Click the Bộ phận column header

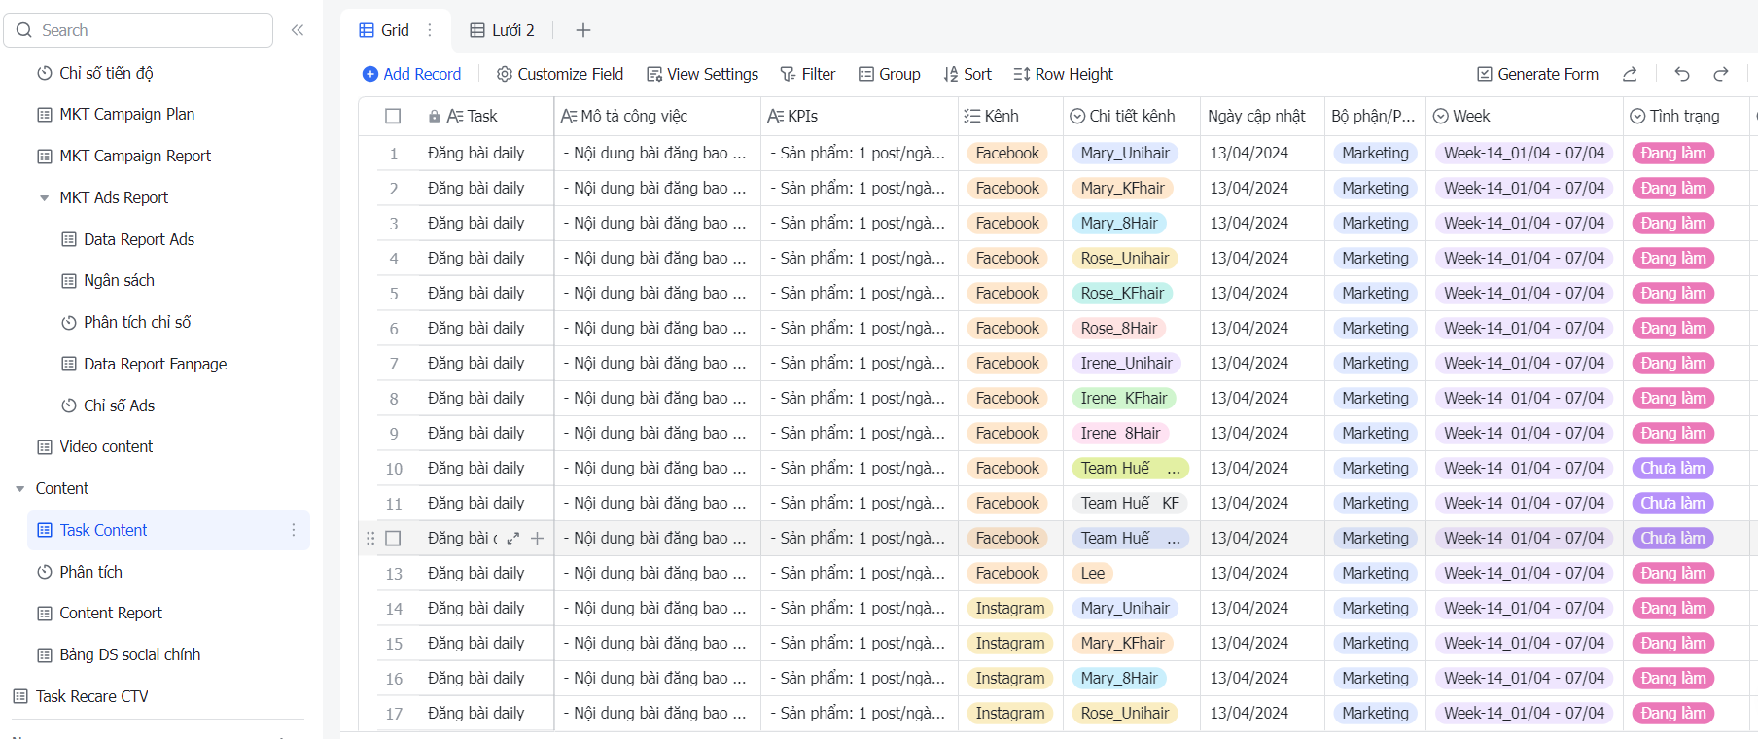1374,116
